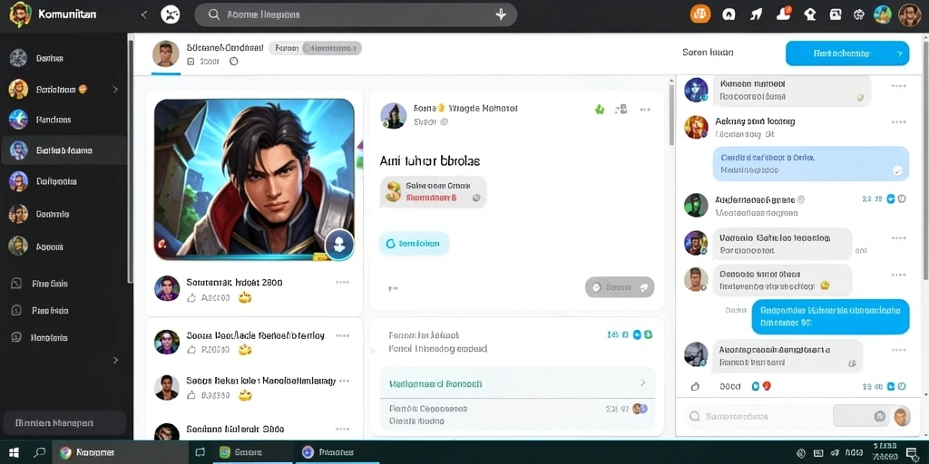Click the middle panel vertical scrollbar
The height and width of the screenshot is (464, 929).
tap(671, 115)
